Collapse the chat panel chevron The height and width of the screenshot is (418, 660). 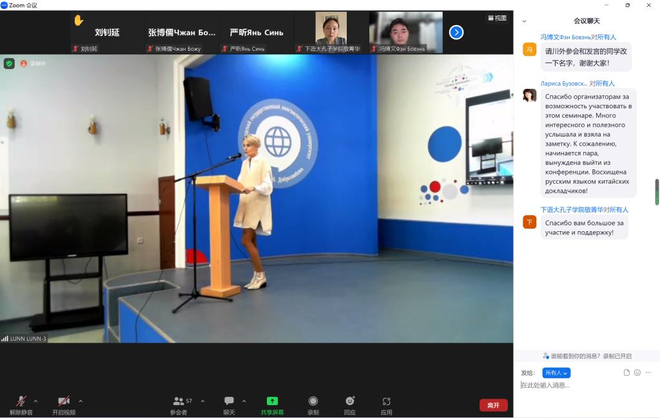pyautogui.click(x=524, y=21)
